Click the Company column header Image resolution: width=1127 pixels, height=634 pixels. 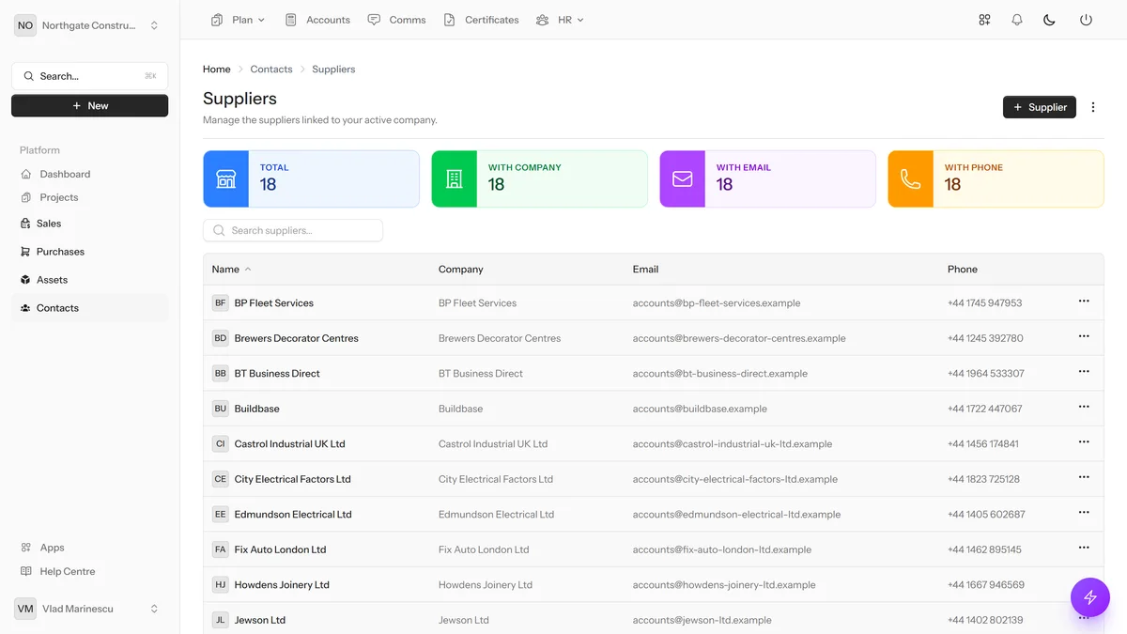(460, 269)
